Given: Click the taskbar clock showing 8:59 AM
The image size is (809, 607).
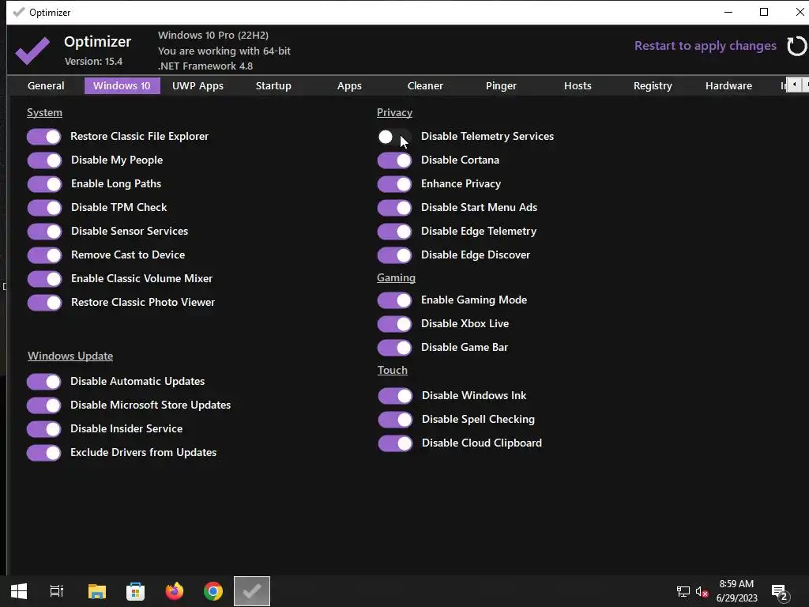Looking at the screenshot, I should [x=737, y=591].
